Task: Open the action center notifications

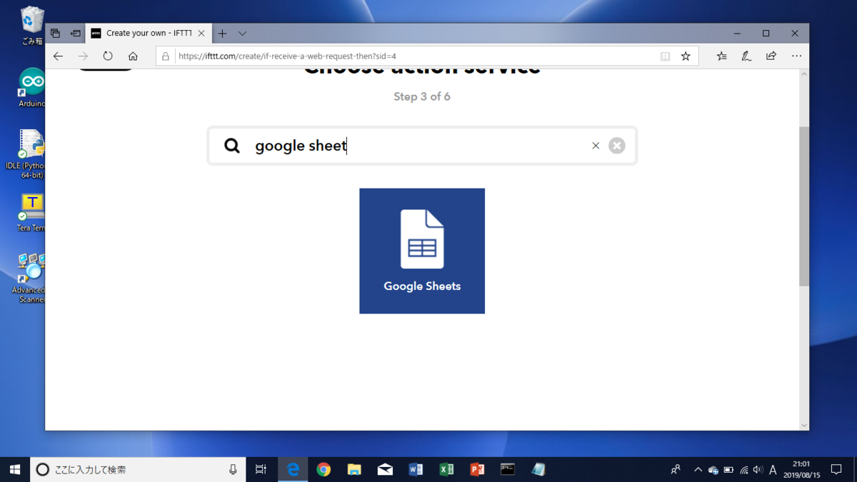Action: (x=837, y=469)
